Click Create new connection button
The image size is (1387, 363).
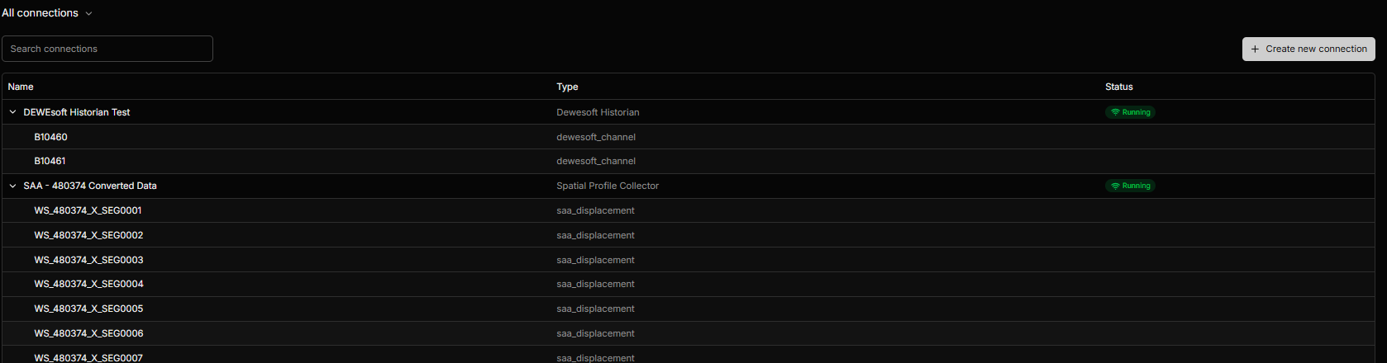[1308, 49]
